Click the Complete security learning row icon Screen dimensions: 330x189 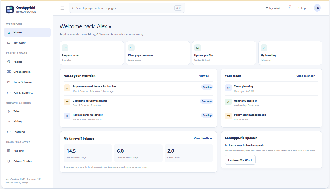pyautogui.click(x=67, y=102)
